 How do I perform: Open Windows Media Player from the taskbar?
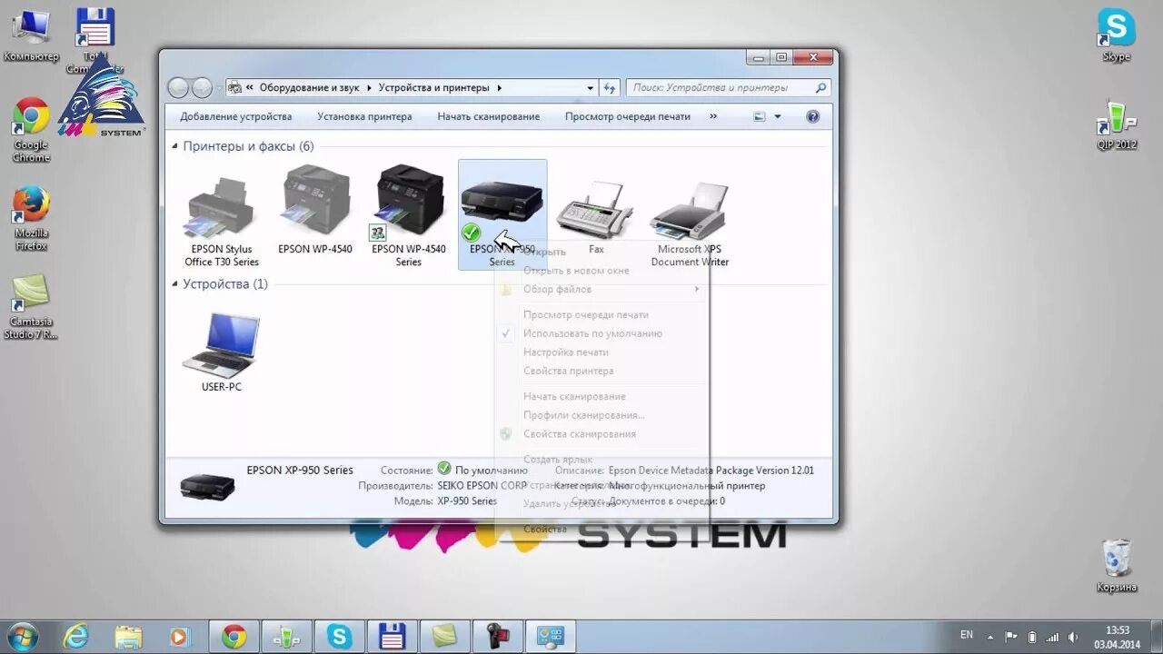point(180,637)
